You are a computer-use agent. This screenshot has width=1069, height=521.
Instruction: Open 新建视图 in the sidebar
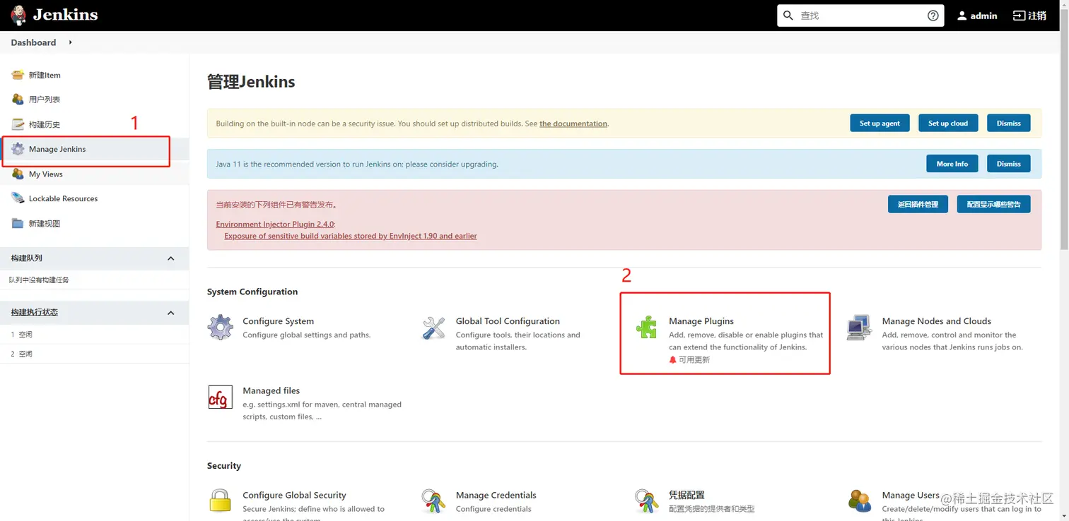point(45,223)
